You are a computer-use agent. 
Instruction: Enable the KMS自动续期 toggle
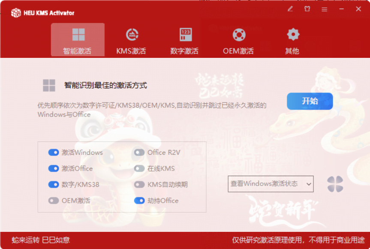(x=139, y=184)
